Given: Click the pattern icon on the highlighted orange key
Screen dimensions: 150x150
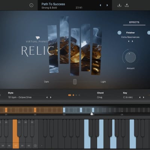Looking at the screenshot, I should 16,145.
